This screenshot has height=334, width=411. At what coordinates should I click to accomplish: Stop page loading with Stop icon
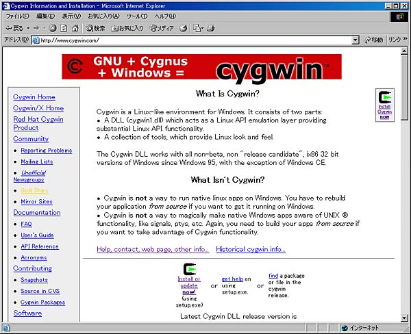click(53, 28)
